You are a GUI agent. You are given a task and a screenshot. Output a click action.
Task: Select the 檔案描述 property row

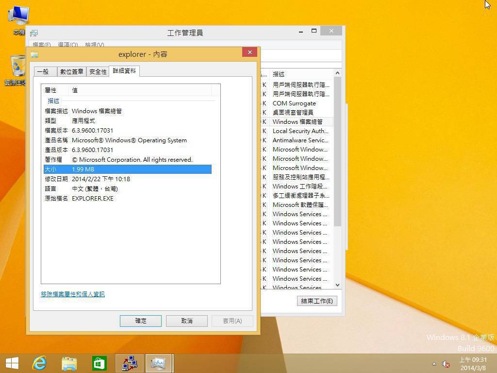tap(128, 111)
